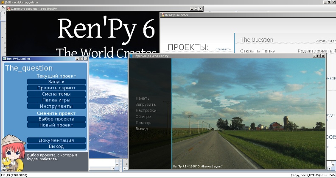336x178 pixels.
Task: Open Настройки in tutorial game menu
Action: 146,111
